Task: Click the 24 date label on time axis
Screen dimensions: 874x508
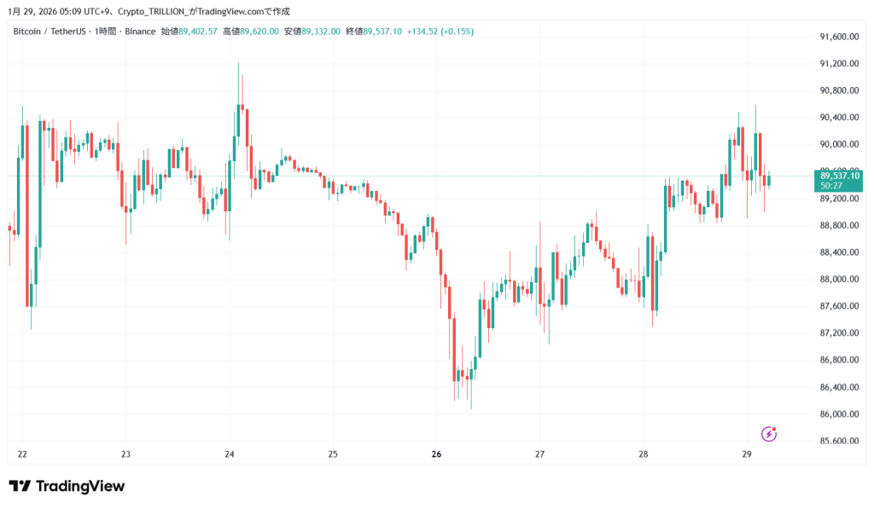Action: click(229, 454)
